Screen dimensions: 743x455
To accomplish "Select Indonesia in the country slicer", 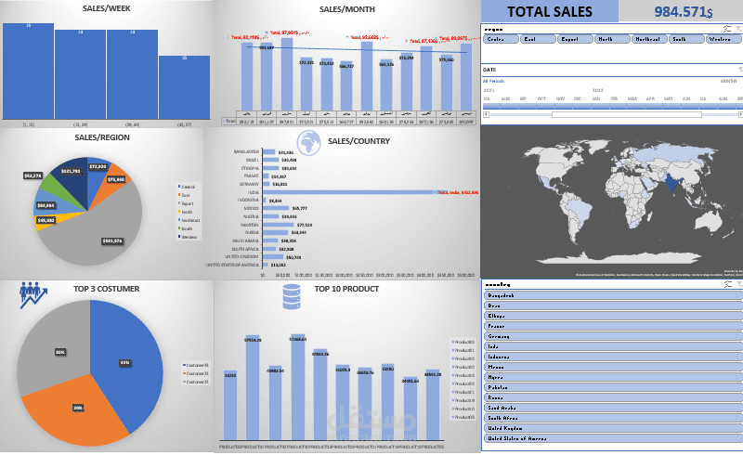I will [x=613, y=357].
